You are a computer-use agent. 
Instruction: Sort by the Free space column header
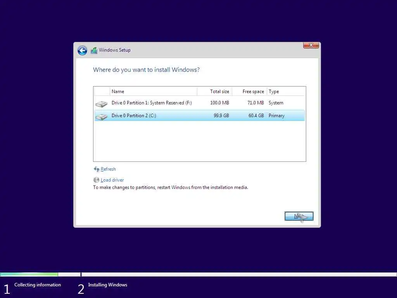click(x=249, y=92)
